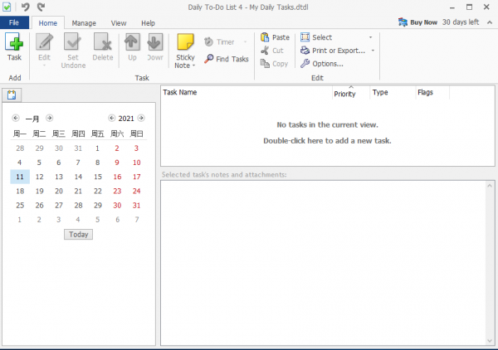Click the notes scrollbar down arrow
Screen dimensions: 498x350
point(490,341)
